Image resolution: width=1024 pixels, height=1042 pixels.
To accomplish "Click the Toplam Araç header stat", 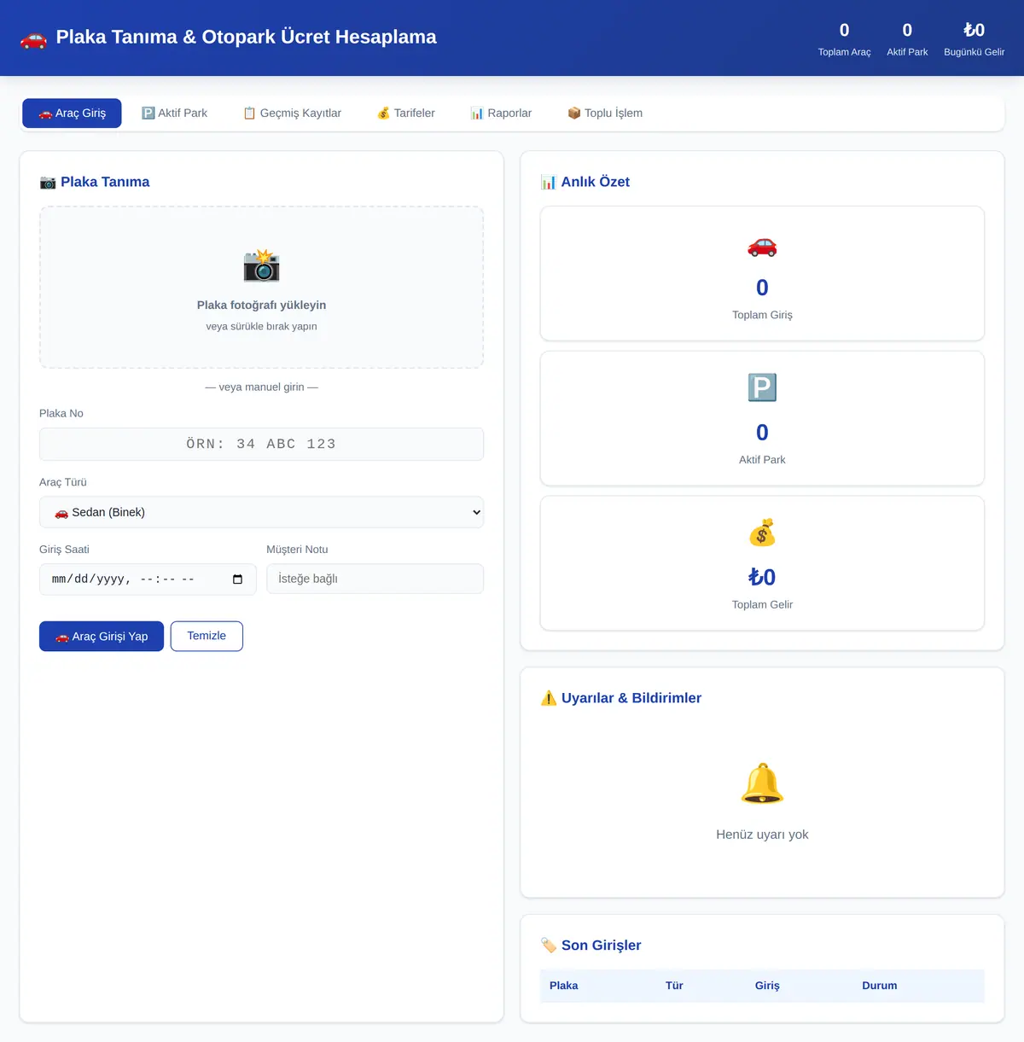I will pos(844,38).
